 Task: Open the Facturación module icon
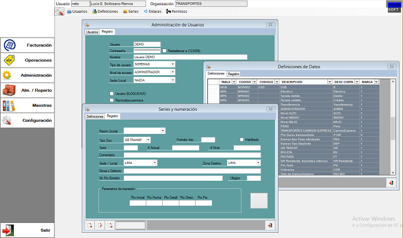8,45
